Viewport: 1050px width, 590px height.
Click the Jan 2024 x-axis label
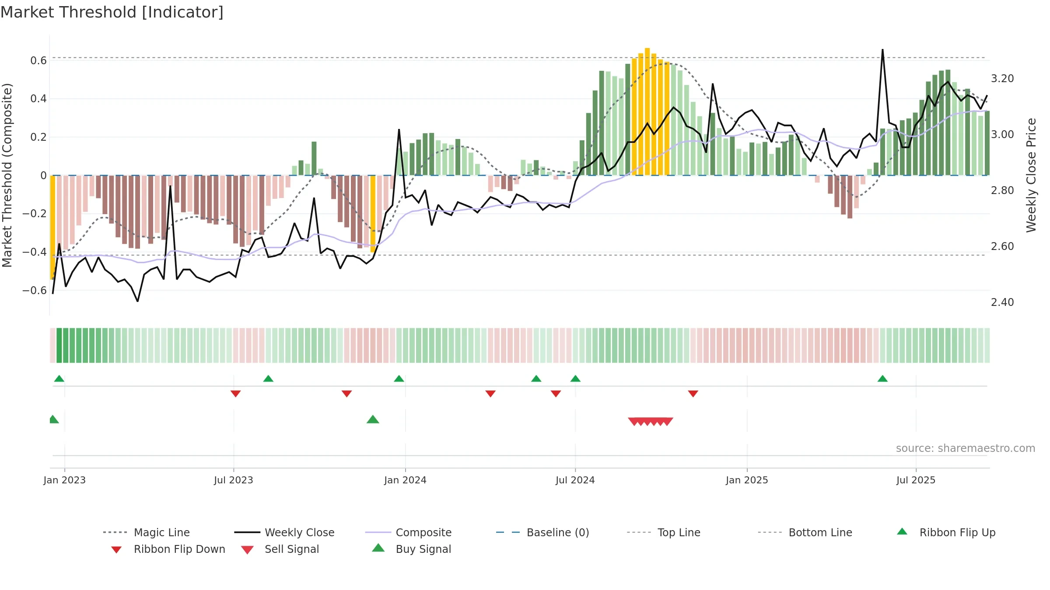point(405,480)
